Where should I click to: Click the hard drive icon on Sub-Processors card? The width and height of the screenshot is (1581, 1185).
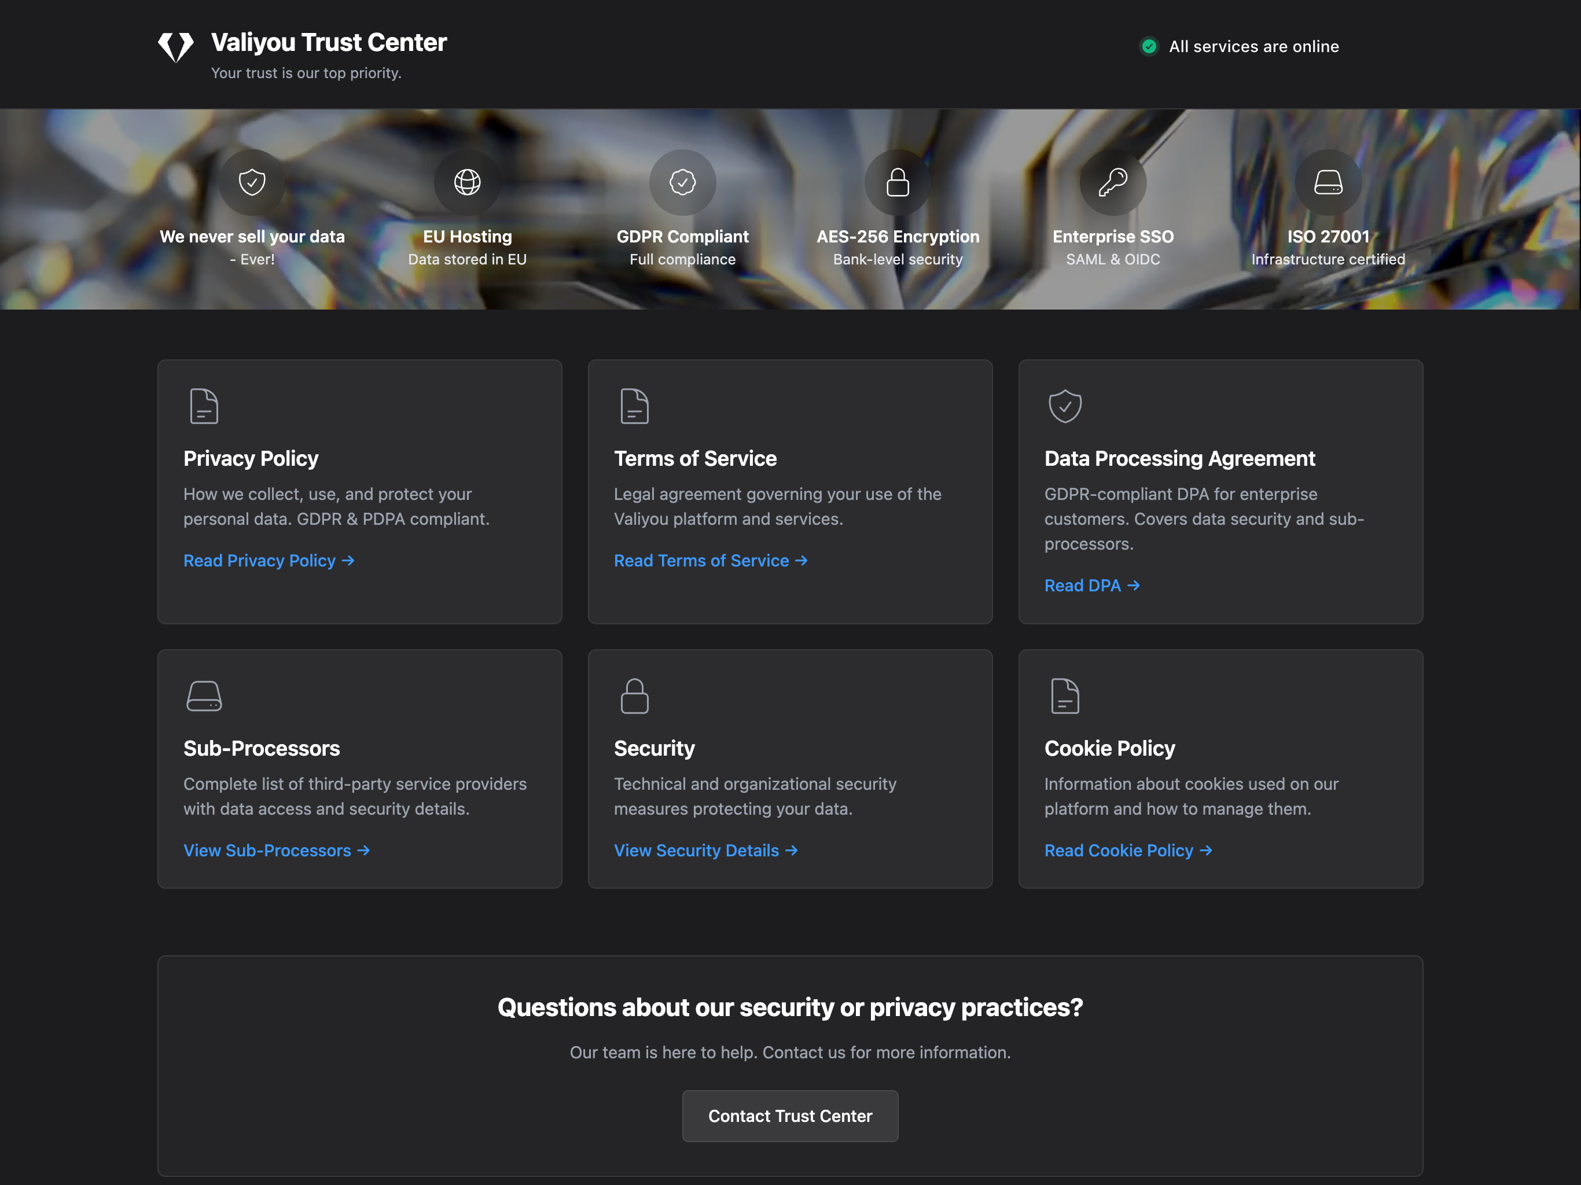click(x=204, y=695)
